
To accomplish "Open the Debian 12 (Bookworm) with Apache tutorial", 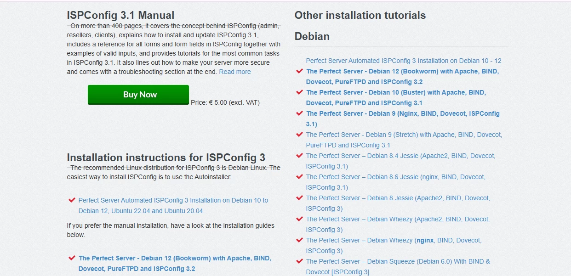I will 402,76.
